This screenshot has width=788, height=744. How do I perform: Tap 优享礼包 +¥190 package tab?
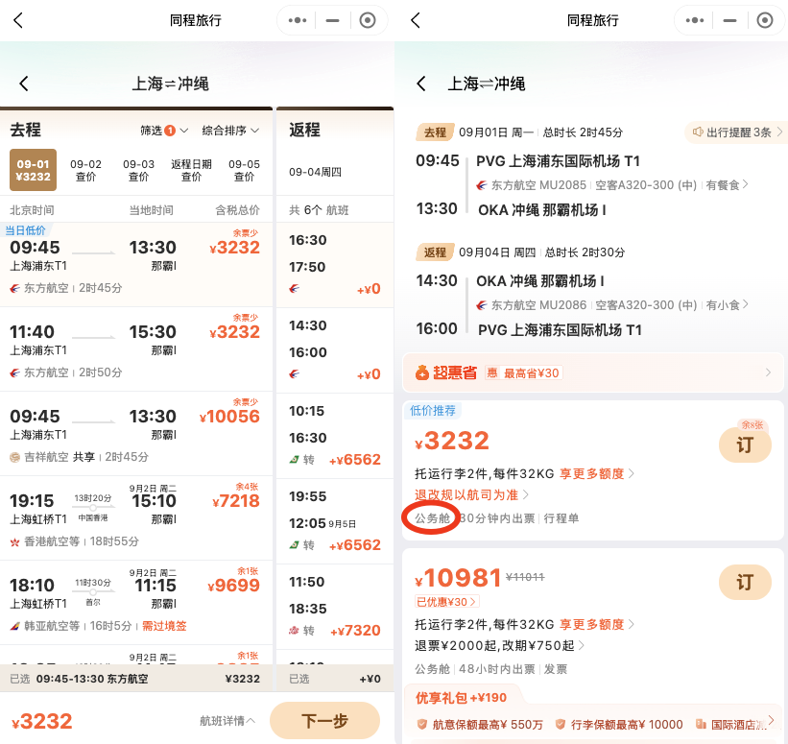pos(461,697)
